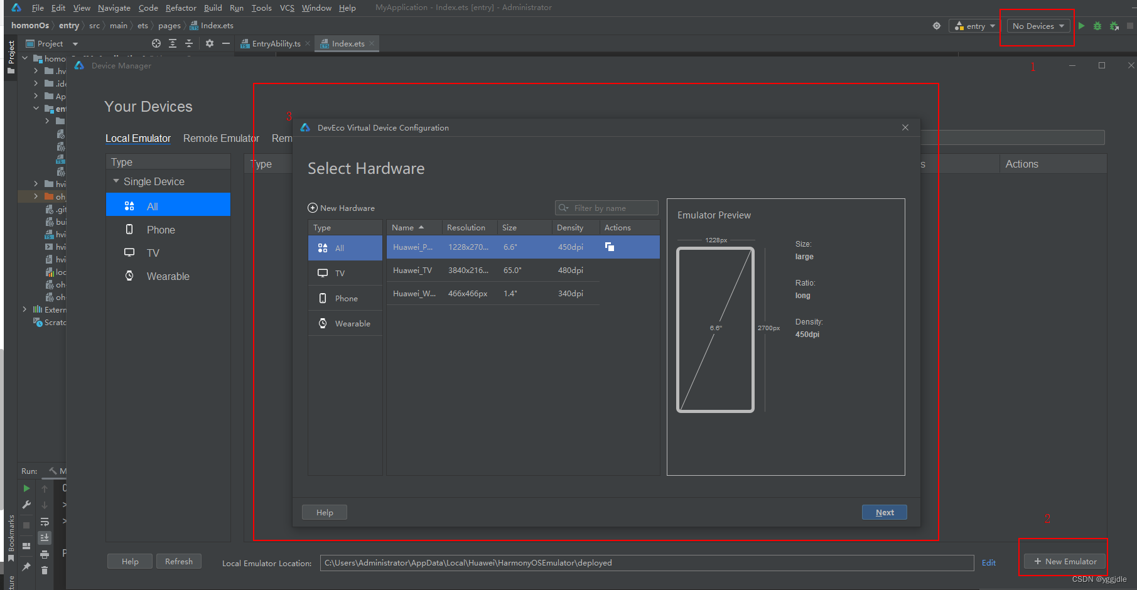1137x590 pixels.
Task: Expand the External Libraries node
Action: click(25, 309)
